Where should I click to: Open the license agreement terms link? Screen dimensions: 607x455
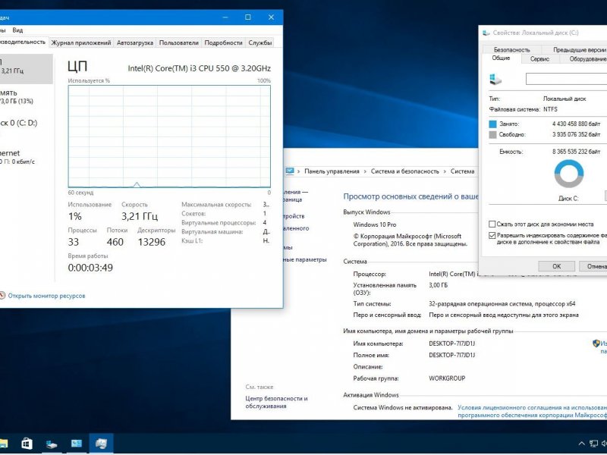(532, 411)
